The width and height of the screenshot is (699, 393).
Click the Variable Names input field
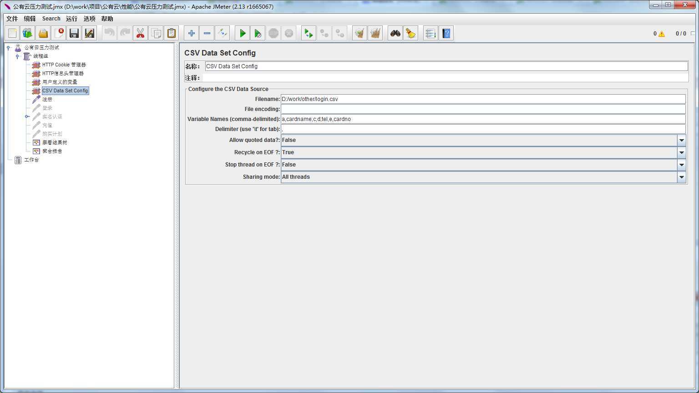(x=483, y=119)
